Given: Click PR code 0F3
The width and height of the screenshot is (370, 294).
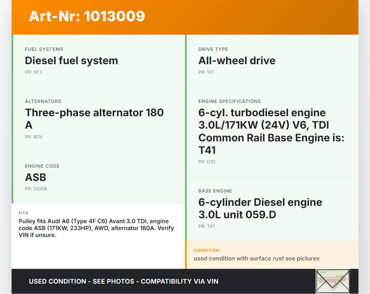Looking at the screenshot, I should point(33,72).
